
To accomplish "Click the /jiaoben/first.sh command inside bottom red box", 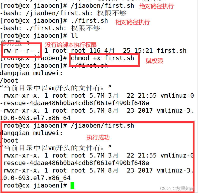I will (102, 126).
